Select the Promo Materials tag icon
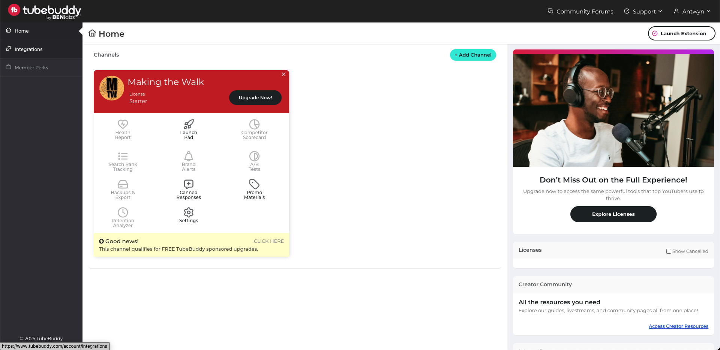 point(254,184)
